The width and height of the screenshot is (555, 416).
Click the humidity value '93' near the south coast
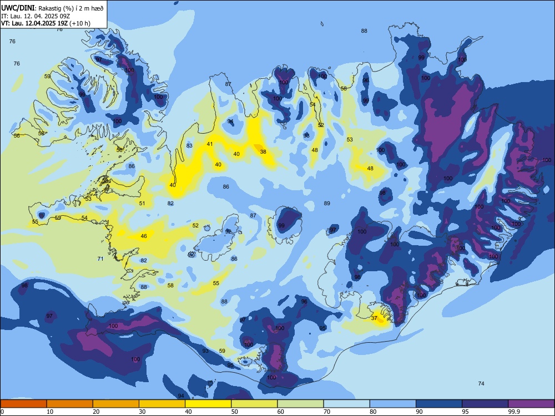205,351
